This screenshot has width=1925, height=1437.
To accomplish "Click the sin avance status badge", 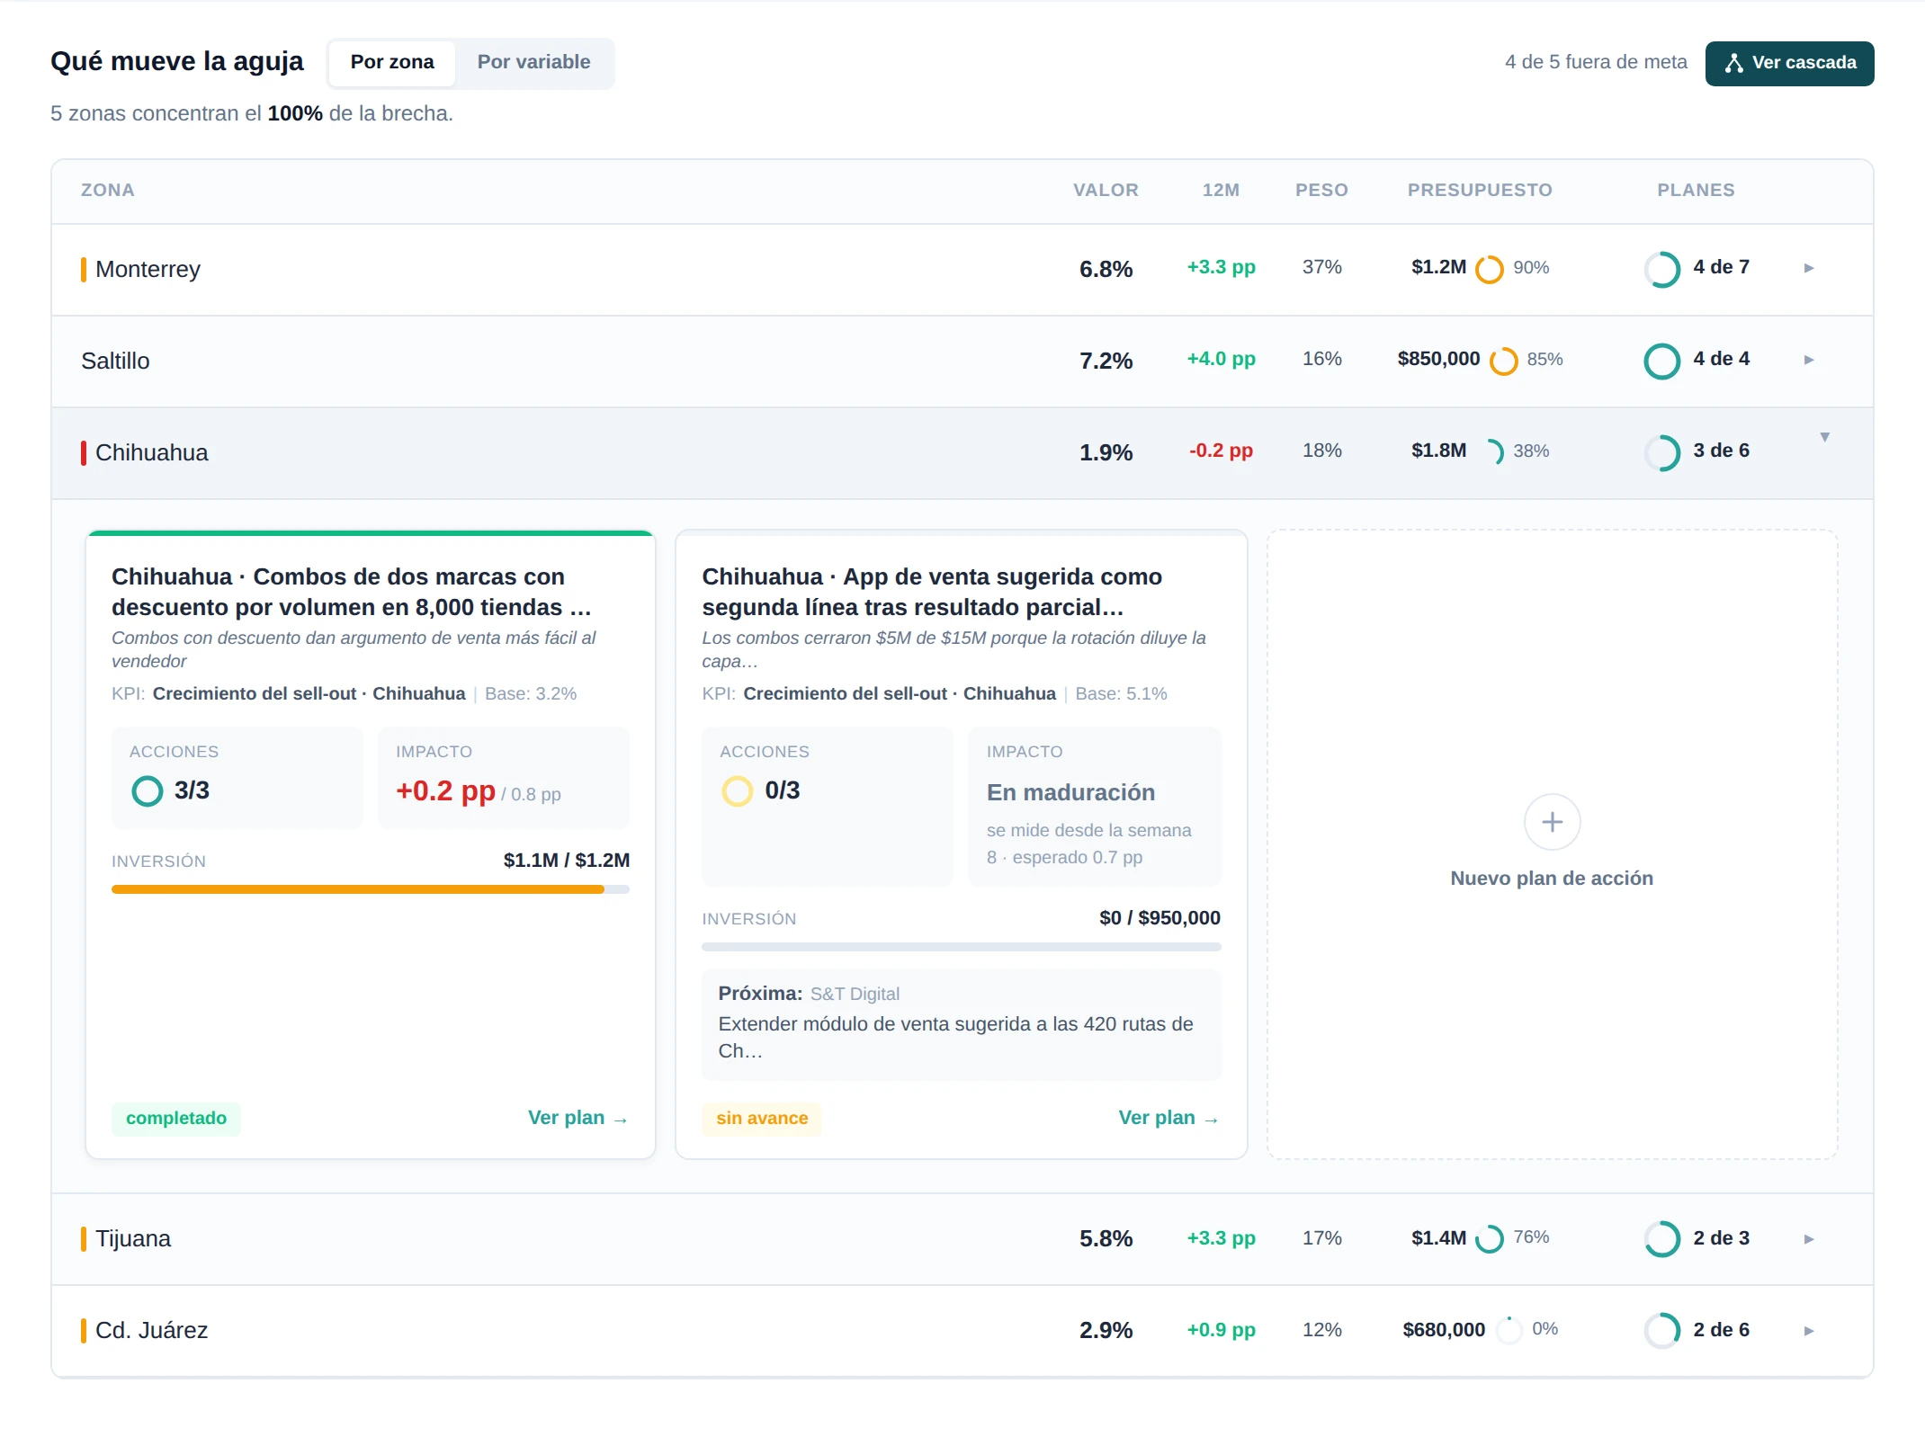I will (762, 1118).
